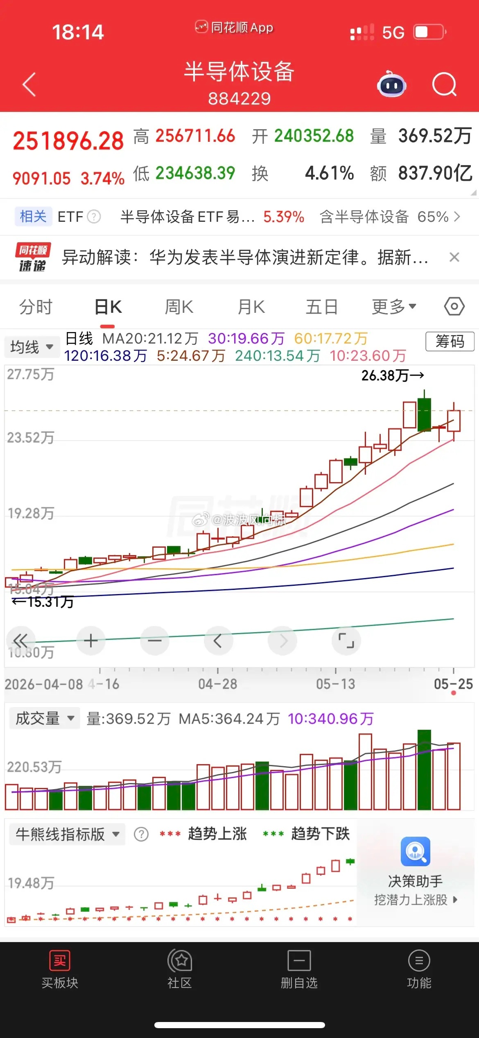Select the 05-25 date marker
Viewport: 479px width, 1038px height.
point(453,684)
